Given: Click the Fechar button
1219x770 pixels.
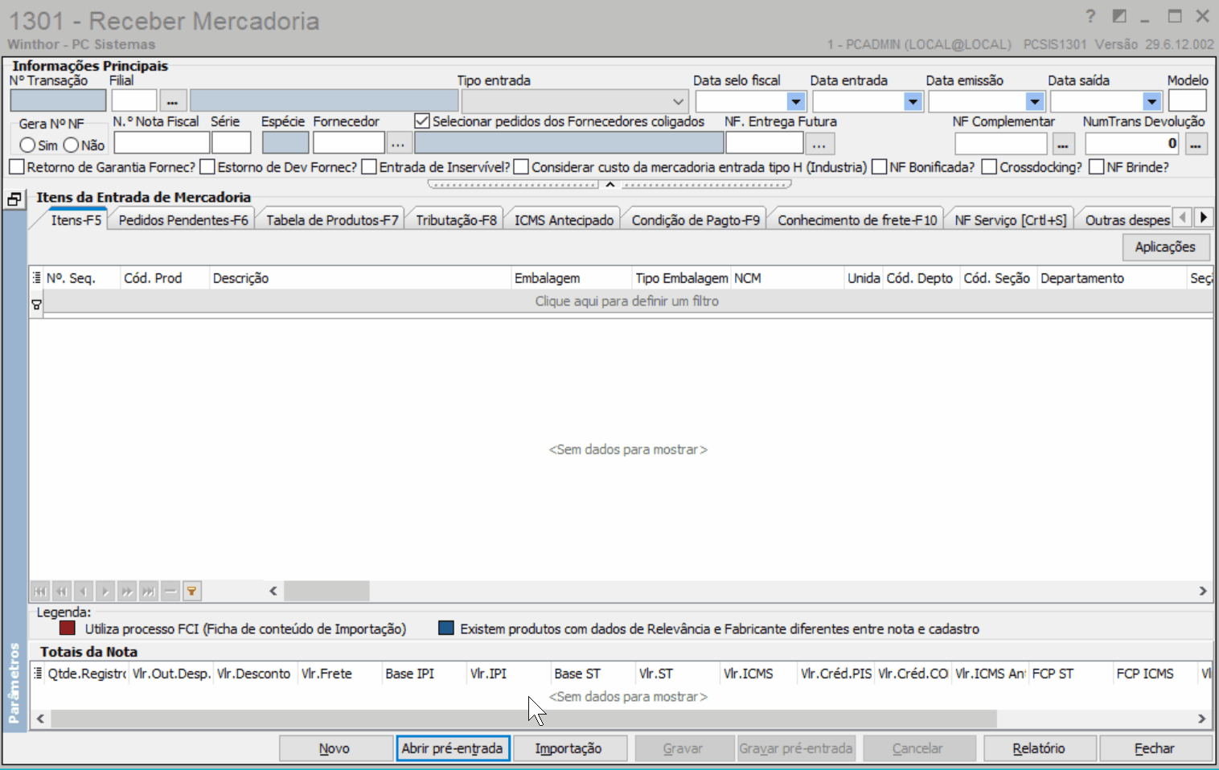Looking at the screenshot, I should [x=1155, y=748].
